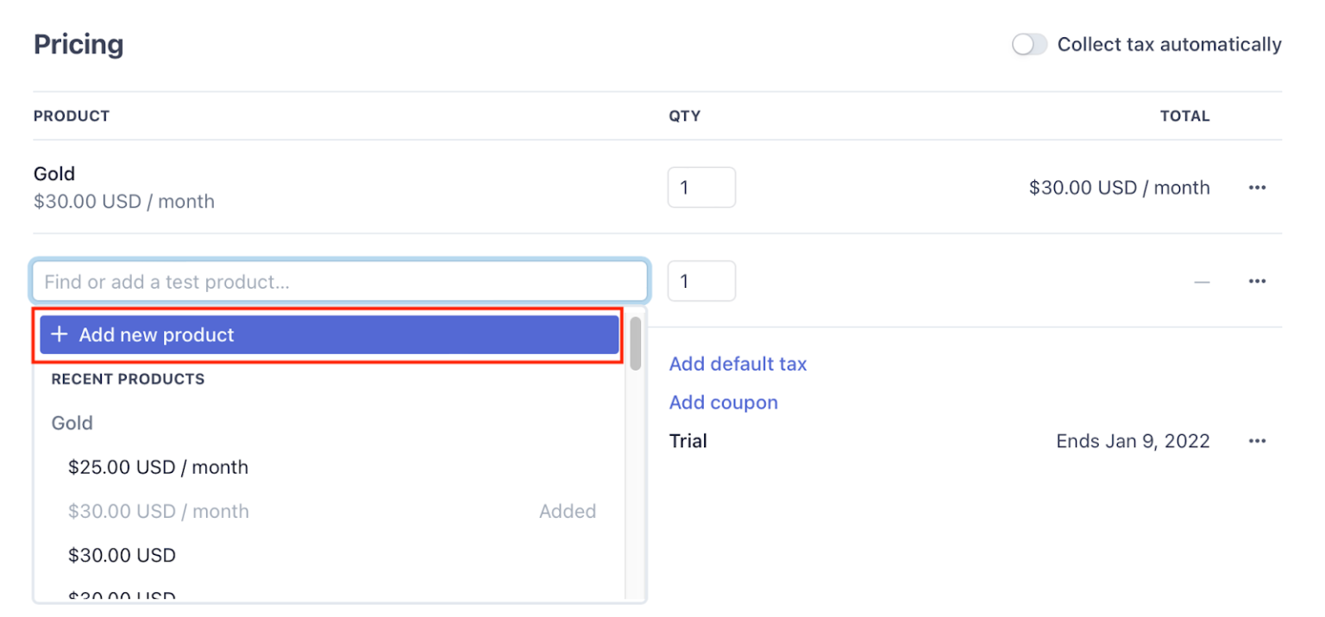
Task: Open the options menu for the empty product row
Action: pyautogui.click(x=1257, y=280)
